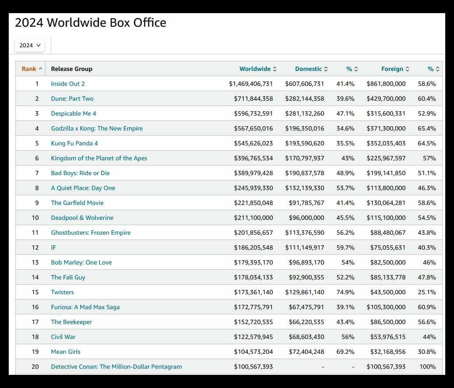Select Garfield Movie foreign $130,064,281
Viewport: 454px width, 388px height.
tap(386, 203)
